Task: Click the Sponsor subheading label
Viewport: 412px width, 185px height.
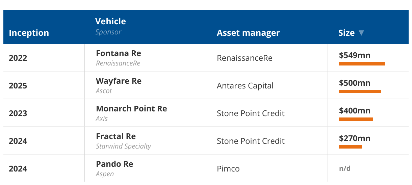Action: (x=108, y=32)
